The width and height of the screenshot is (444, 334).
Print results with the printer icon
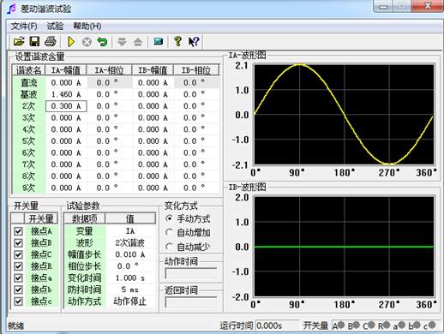51,42
